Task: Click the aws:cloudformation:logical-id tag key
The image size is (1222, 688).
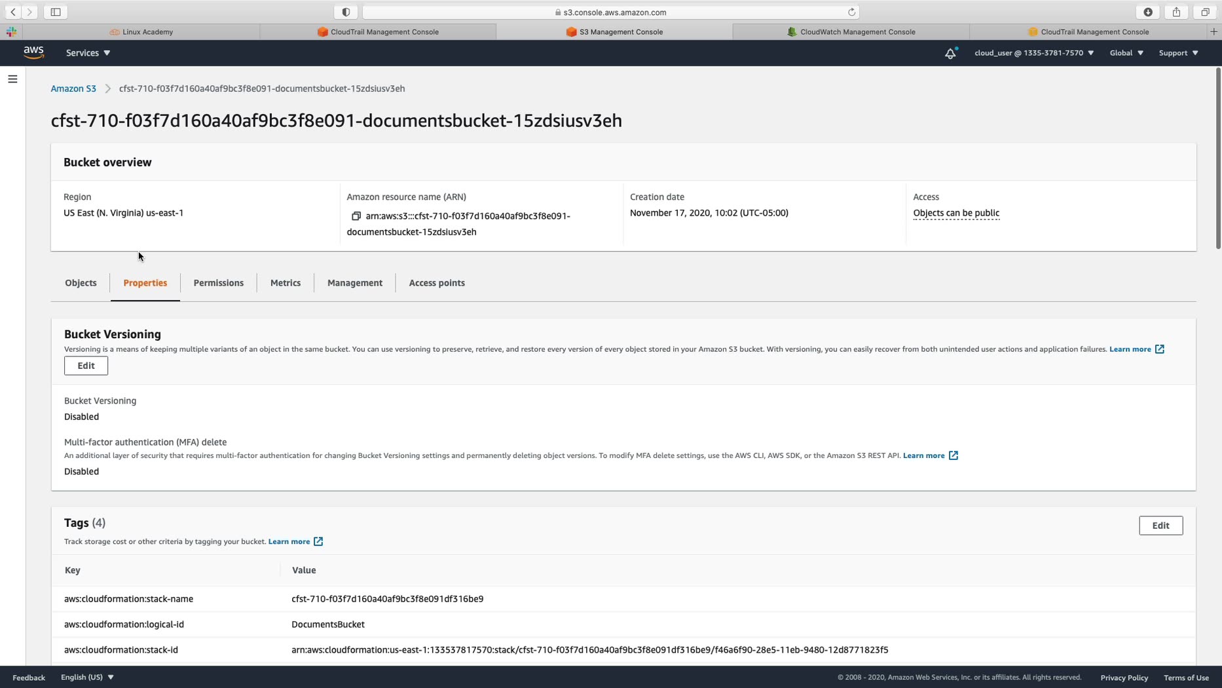Action: pos(124,624)
